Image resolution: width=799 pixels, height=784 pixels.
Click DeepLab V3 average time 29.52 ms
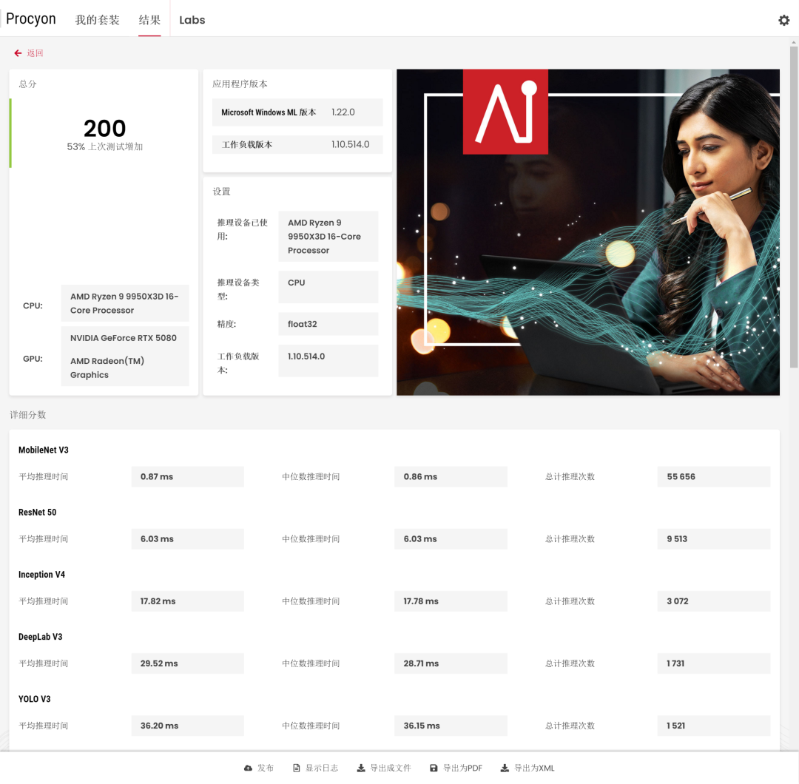[x=187, y=663]
